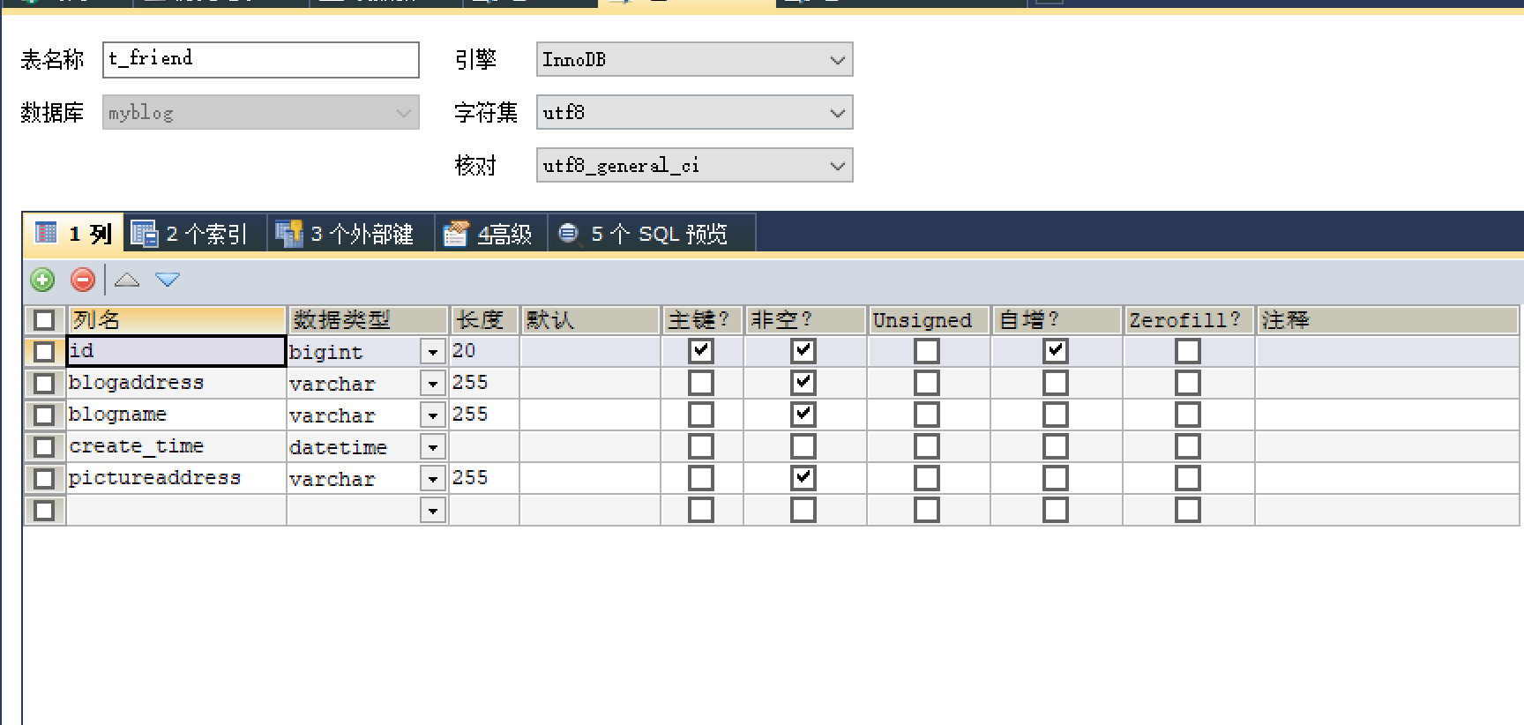Enable Unsigned for id column

927,351
